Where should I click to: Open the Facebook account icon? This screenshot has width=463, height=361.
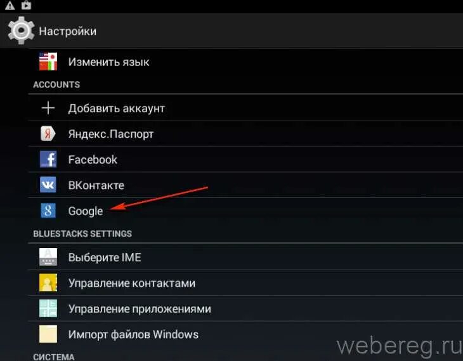(x=48, y=159)
